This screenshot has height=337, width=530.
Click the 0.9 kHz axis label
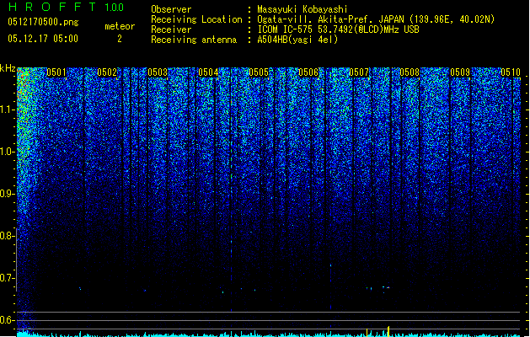[x=8, y=194]
